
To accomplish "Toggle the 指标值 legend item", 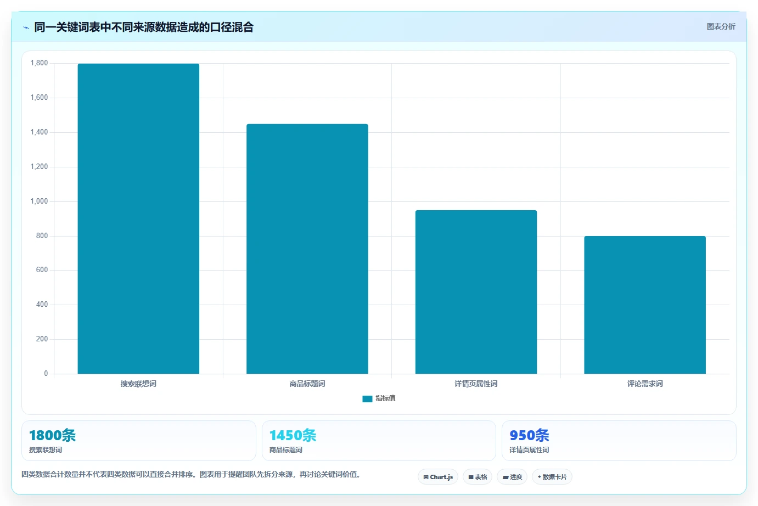I will [379, 398].
